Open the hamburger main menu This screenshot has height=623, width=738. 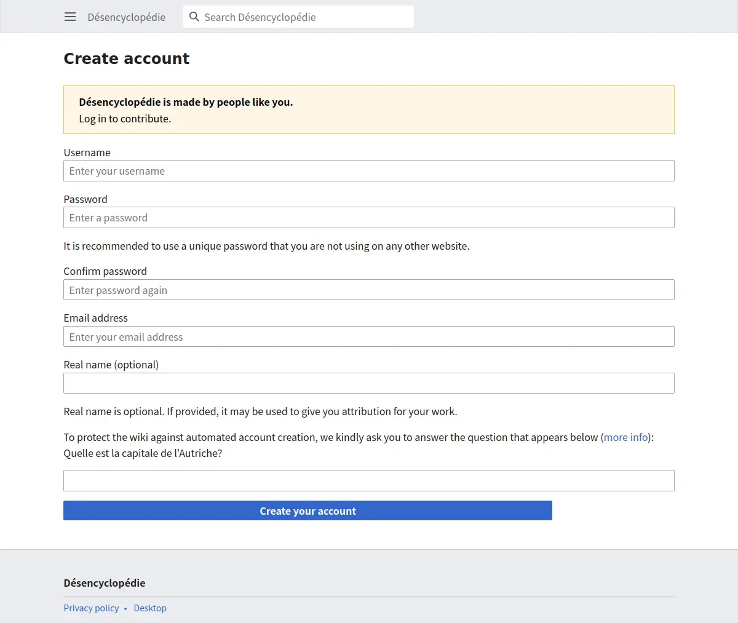point(70,17)
